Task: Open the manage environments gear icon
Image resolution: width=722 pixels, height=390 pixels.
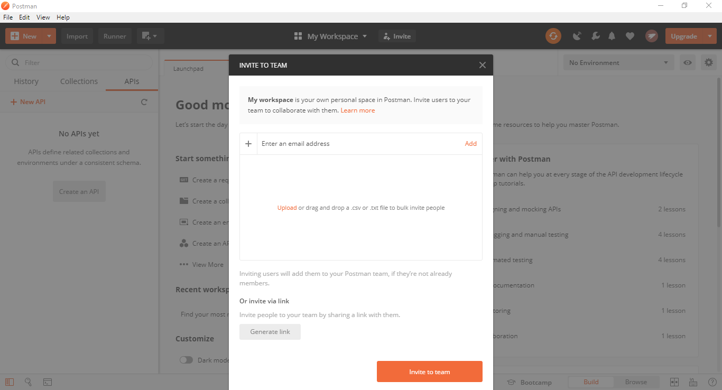Action: tap(709, 62)
